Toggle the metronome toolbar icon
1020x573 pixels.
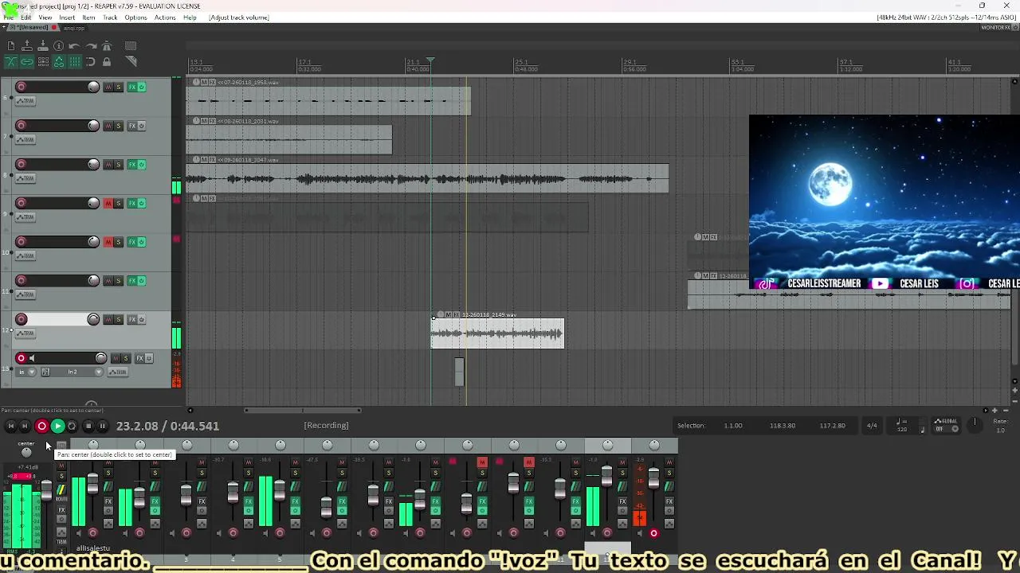(107, 46)
